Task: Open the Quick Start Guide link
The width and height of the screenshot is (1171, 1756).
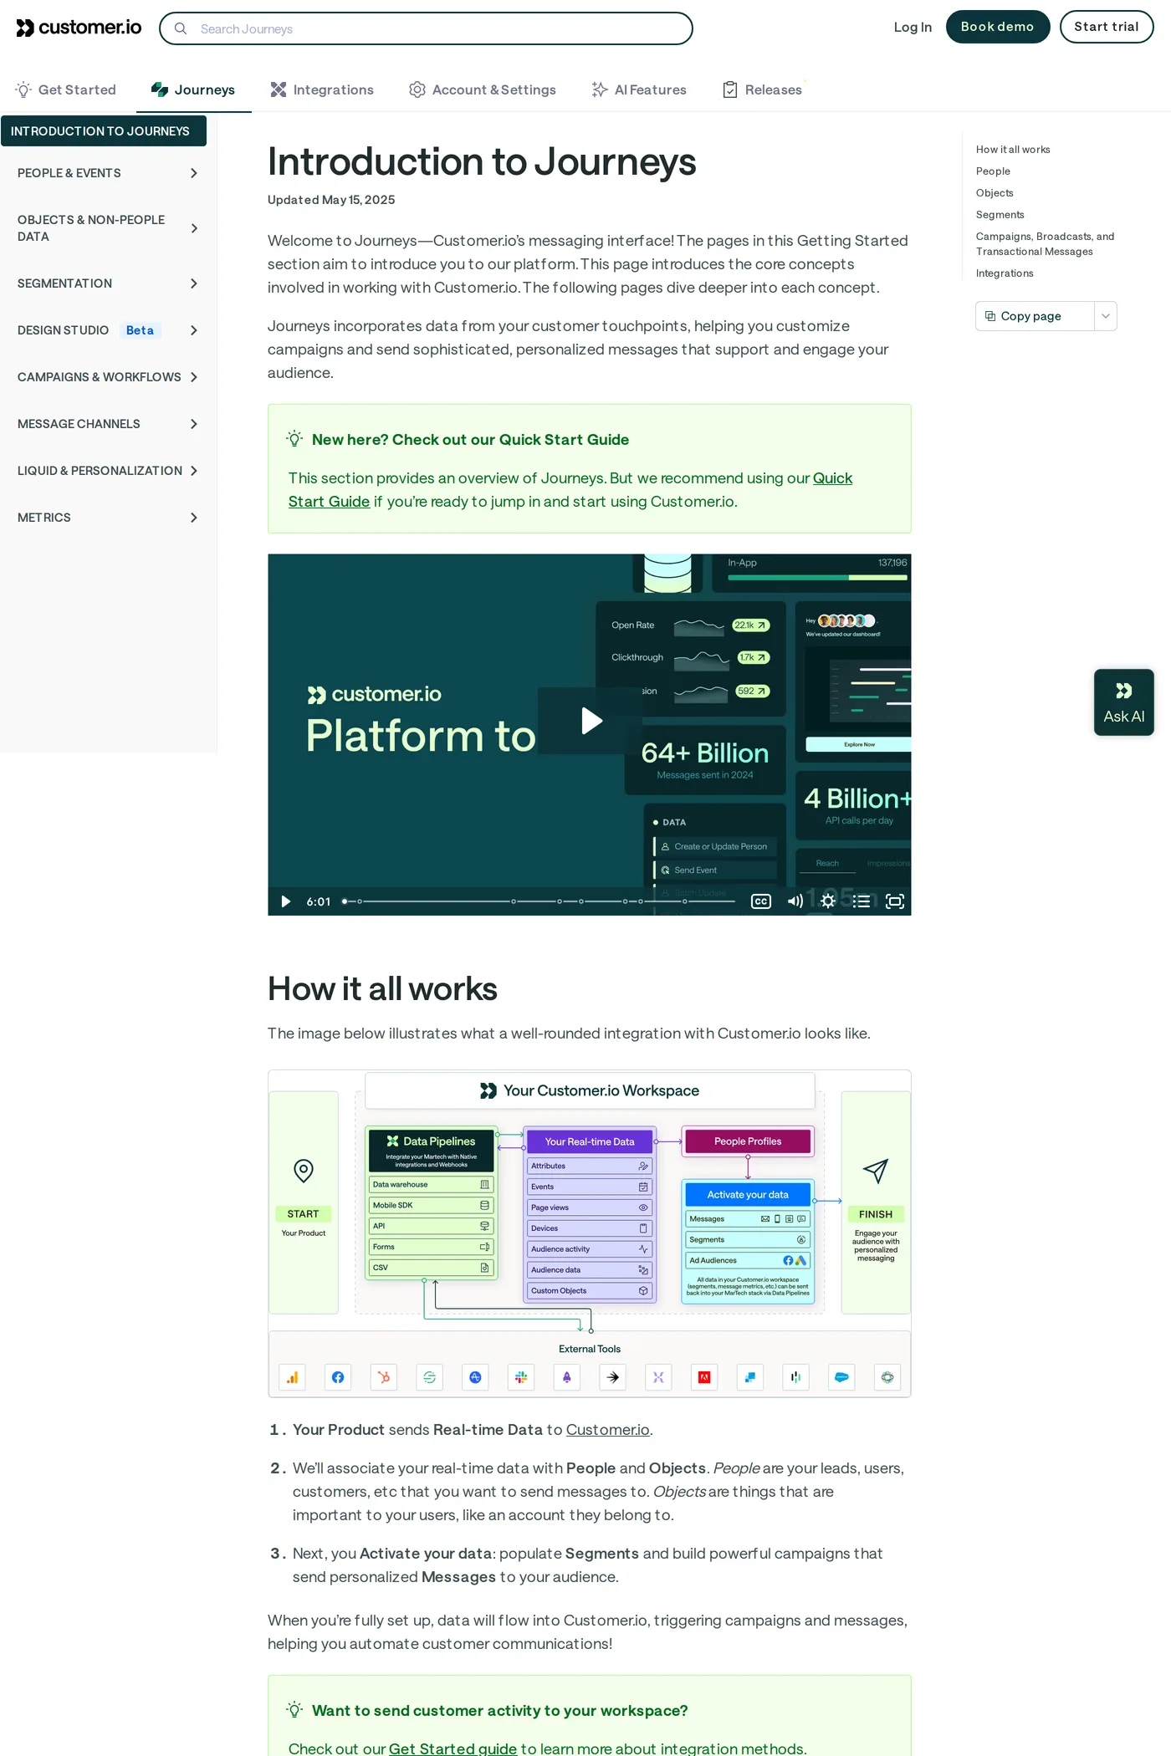Action: pos(570,490)
